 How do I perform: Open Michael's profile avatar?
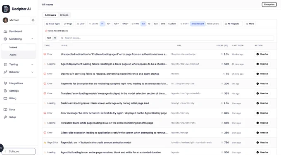(x=5, y=20)
